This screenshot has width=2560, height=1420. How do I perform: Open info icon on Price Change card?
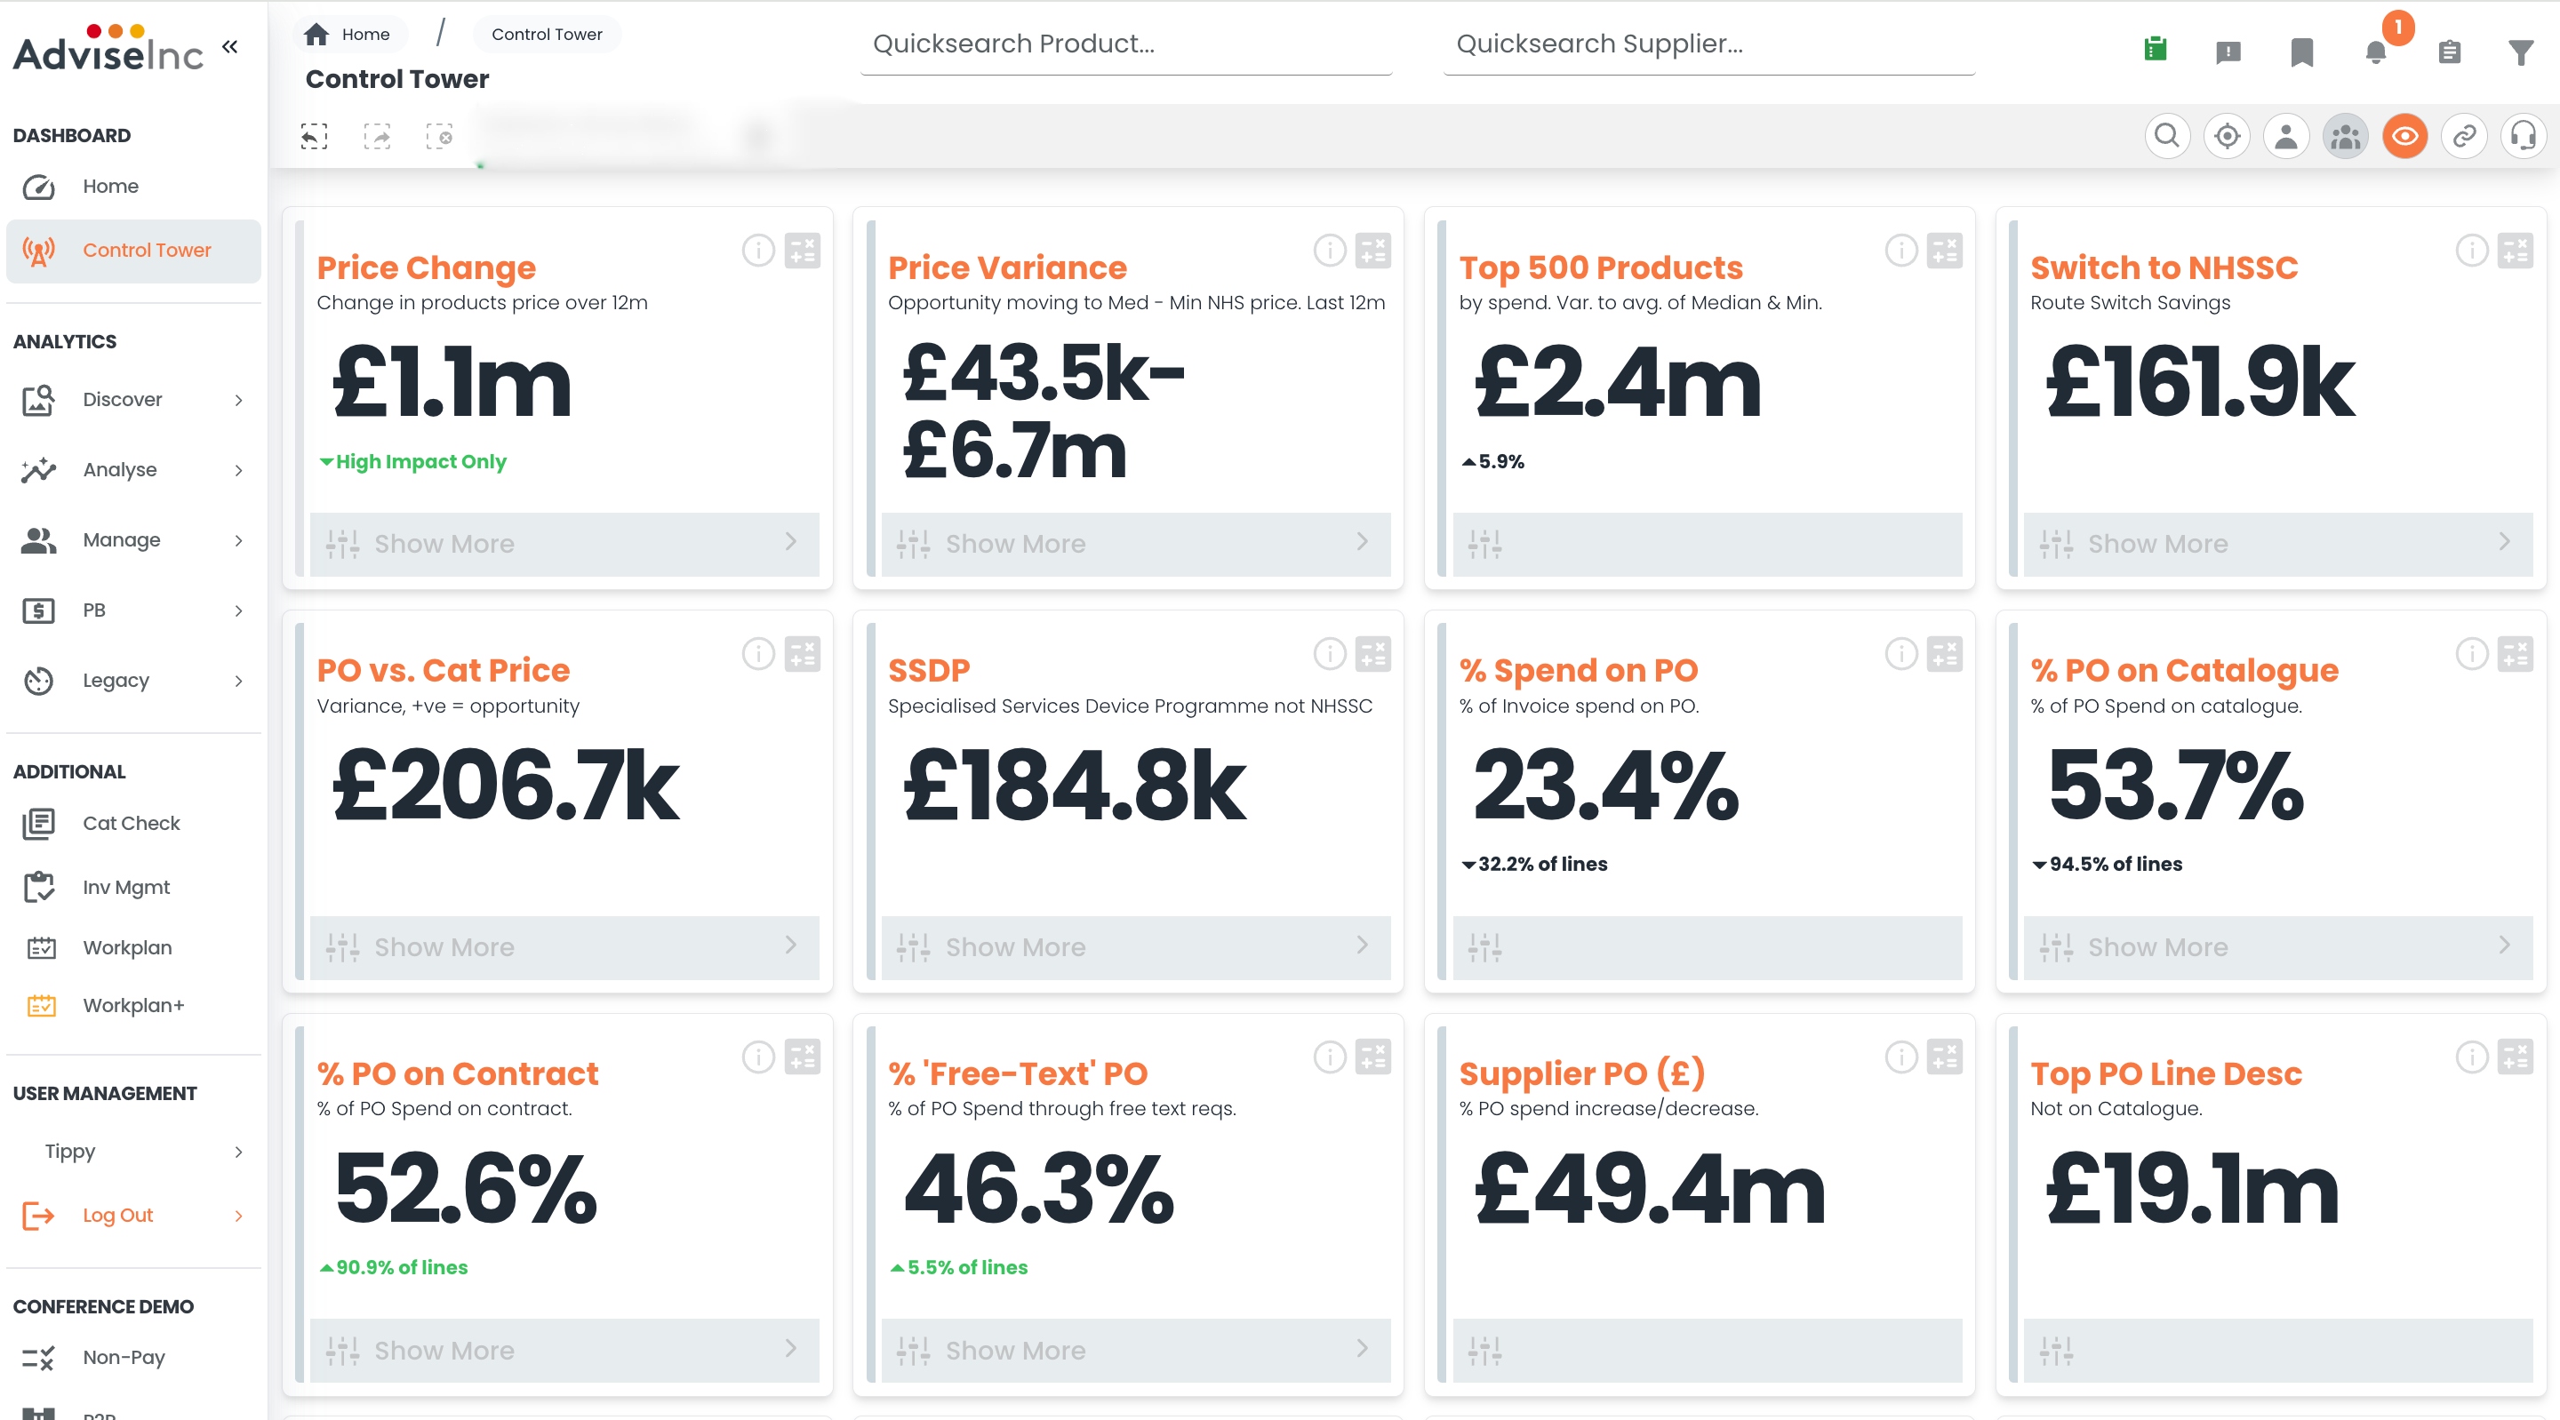758,251
